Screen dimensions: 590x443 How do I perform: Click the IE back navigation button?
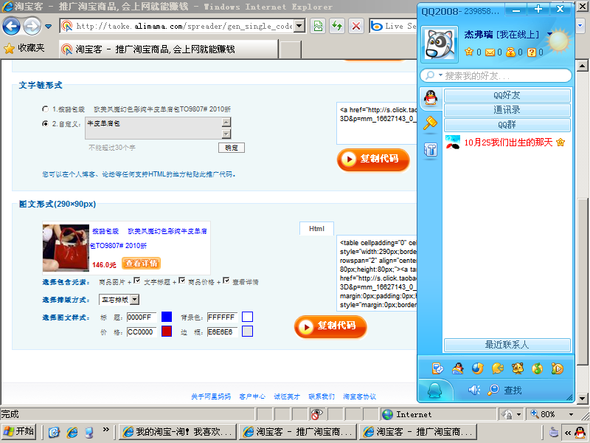click(x=11, y=26)
